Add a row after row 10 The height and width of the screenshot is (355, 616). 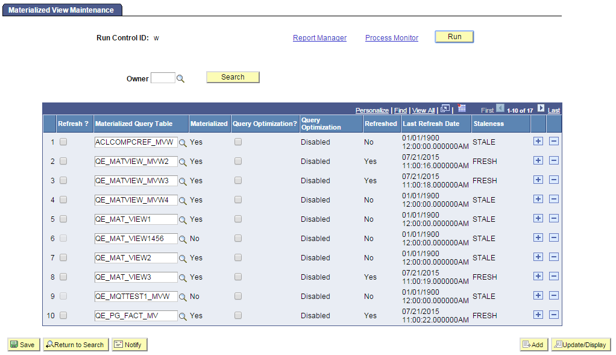538,315
